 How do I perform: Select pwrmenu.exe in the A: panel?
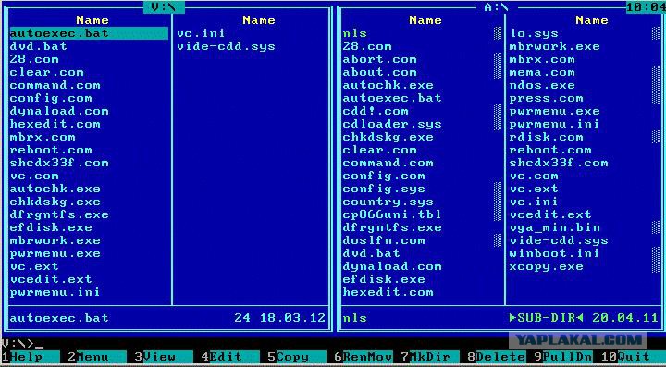555,111
